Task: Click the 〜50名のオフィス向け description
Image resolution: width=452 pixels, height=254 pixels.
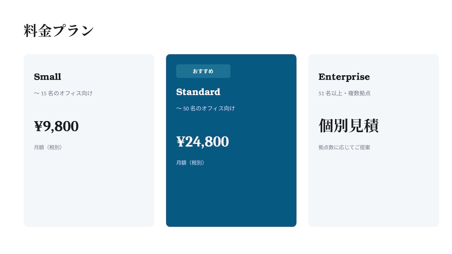Action: tap(206, 108)
